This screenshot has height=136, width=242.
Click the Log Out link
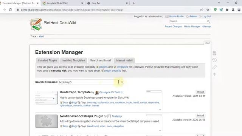(206, 16)
